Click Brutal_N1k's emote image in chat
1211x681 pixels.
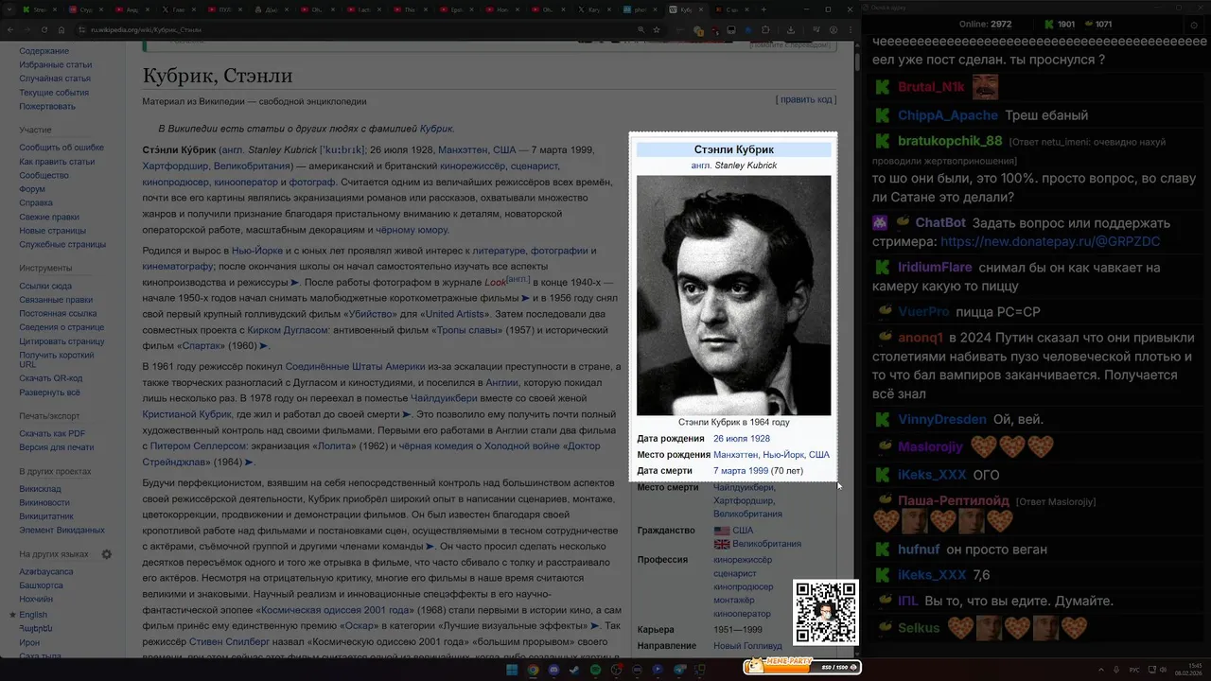point(985,87)
